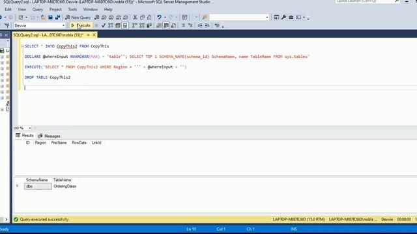This screenshot has height=234, width=417.
Task: Open the New Project dropdown arrow
Action: click(26, 18)
